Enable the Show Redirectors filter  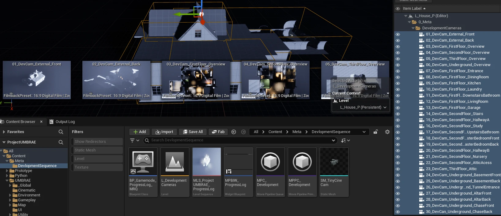click(97, 142)
